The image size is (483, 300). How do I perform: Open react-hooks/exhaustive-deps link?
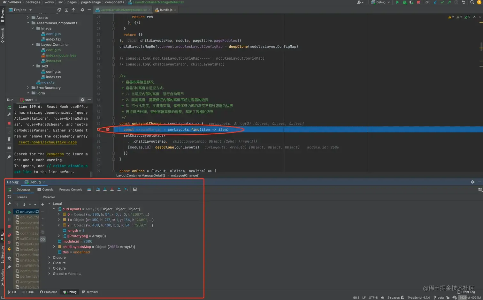tap(48, 142)
